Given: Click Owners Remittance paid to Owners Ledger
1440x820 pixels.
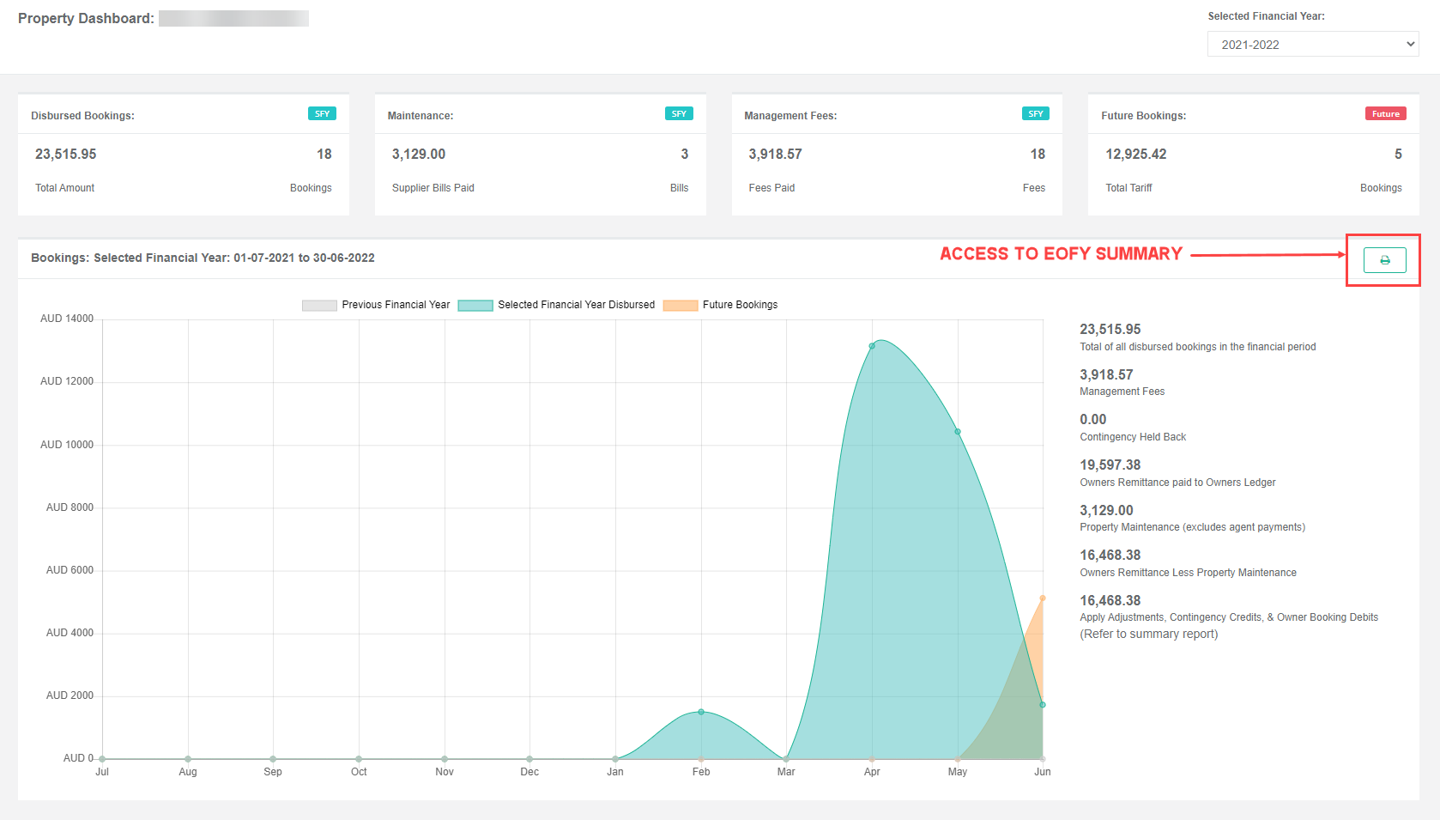Looking at the screenshot, I should (x=1177, y=483).
